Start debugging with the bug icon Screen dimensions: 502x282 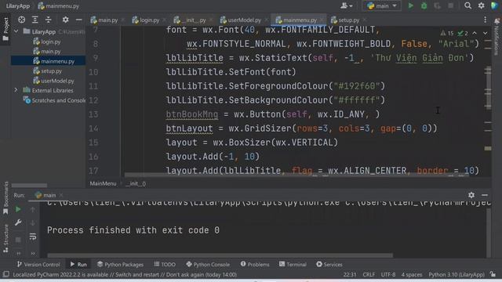pyautogui.click(x=424, y=5)
